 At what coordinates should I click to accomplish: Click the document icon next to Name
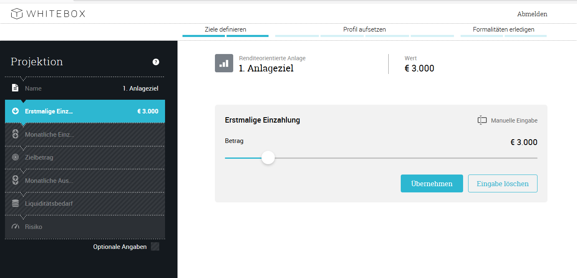pos(15,88)
